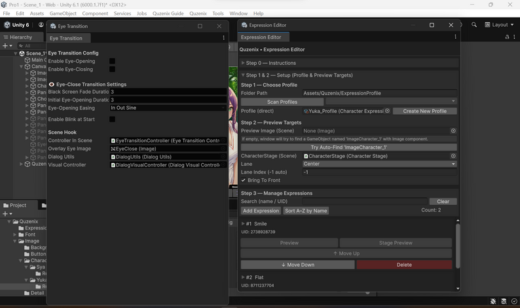
Task: Open the Eye-Opening Easing dropdown
Action: click(x=168, y=108)
